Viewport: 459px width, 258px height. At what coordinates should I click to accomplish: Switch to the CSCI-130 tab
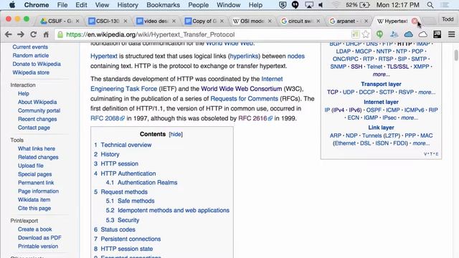108,21
